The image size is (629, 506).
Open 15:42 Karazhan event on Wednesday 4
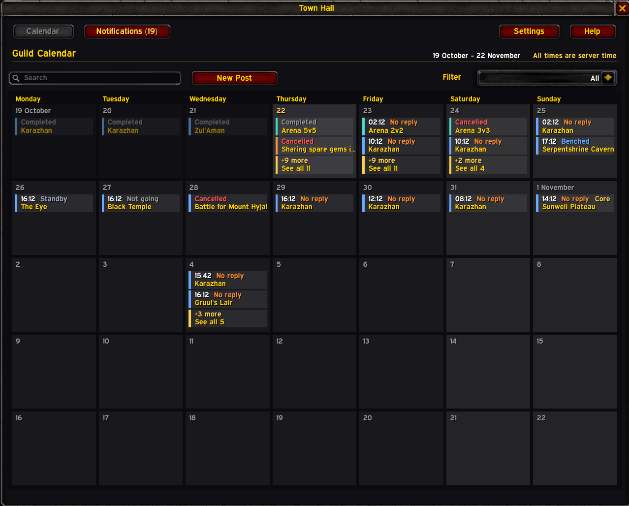tap(227, 280)
